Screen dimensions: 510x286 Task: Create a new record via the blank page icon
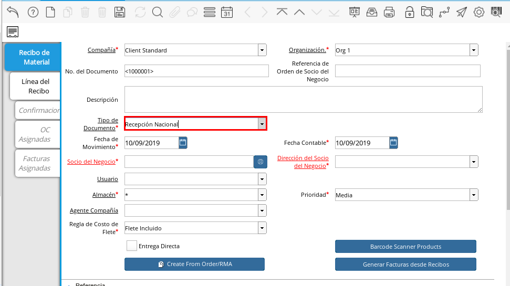click(x=50, y=12)
